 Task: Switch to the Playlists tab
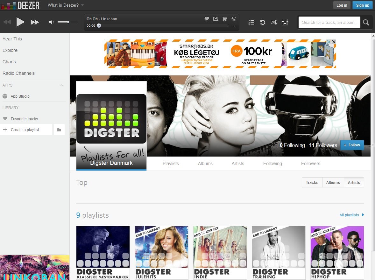click(x=171, y=164)
